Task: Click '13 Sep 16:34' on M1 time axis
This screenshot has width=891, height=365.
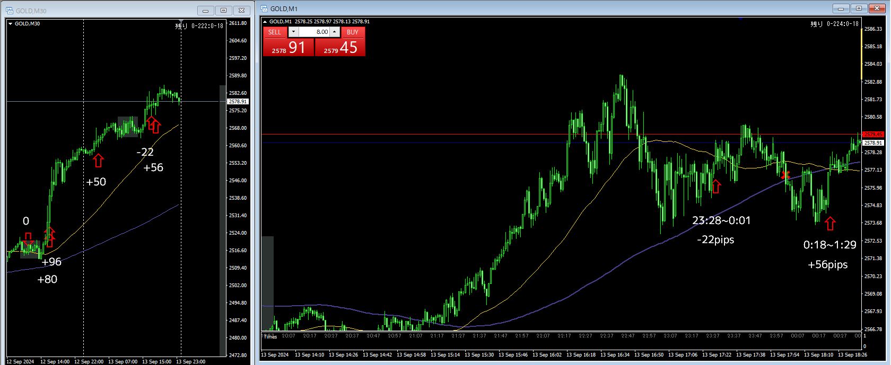Action: 615,354
